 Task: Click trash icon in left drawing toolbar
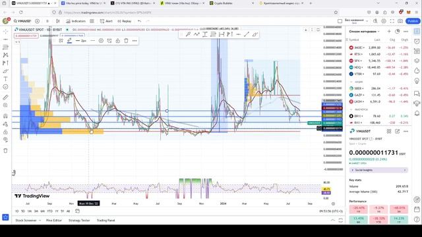coord(5,151)
